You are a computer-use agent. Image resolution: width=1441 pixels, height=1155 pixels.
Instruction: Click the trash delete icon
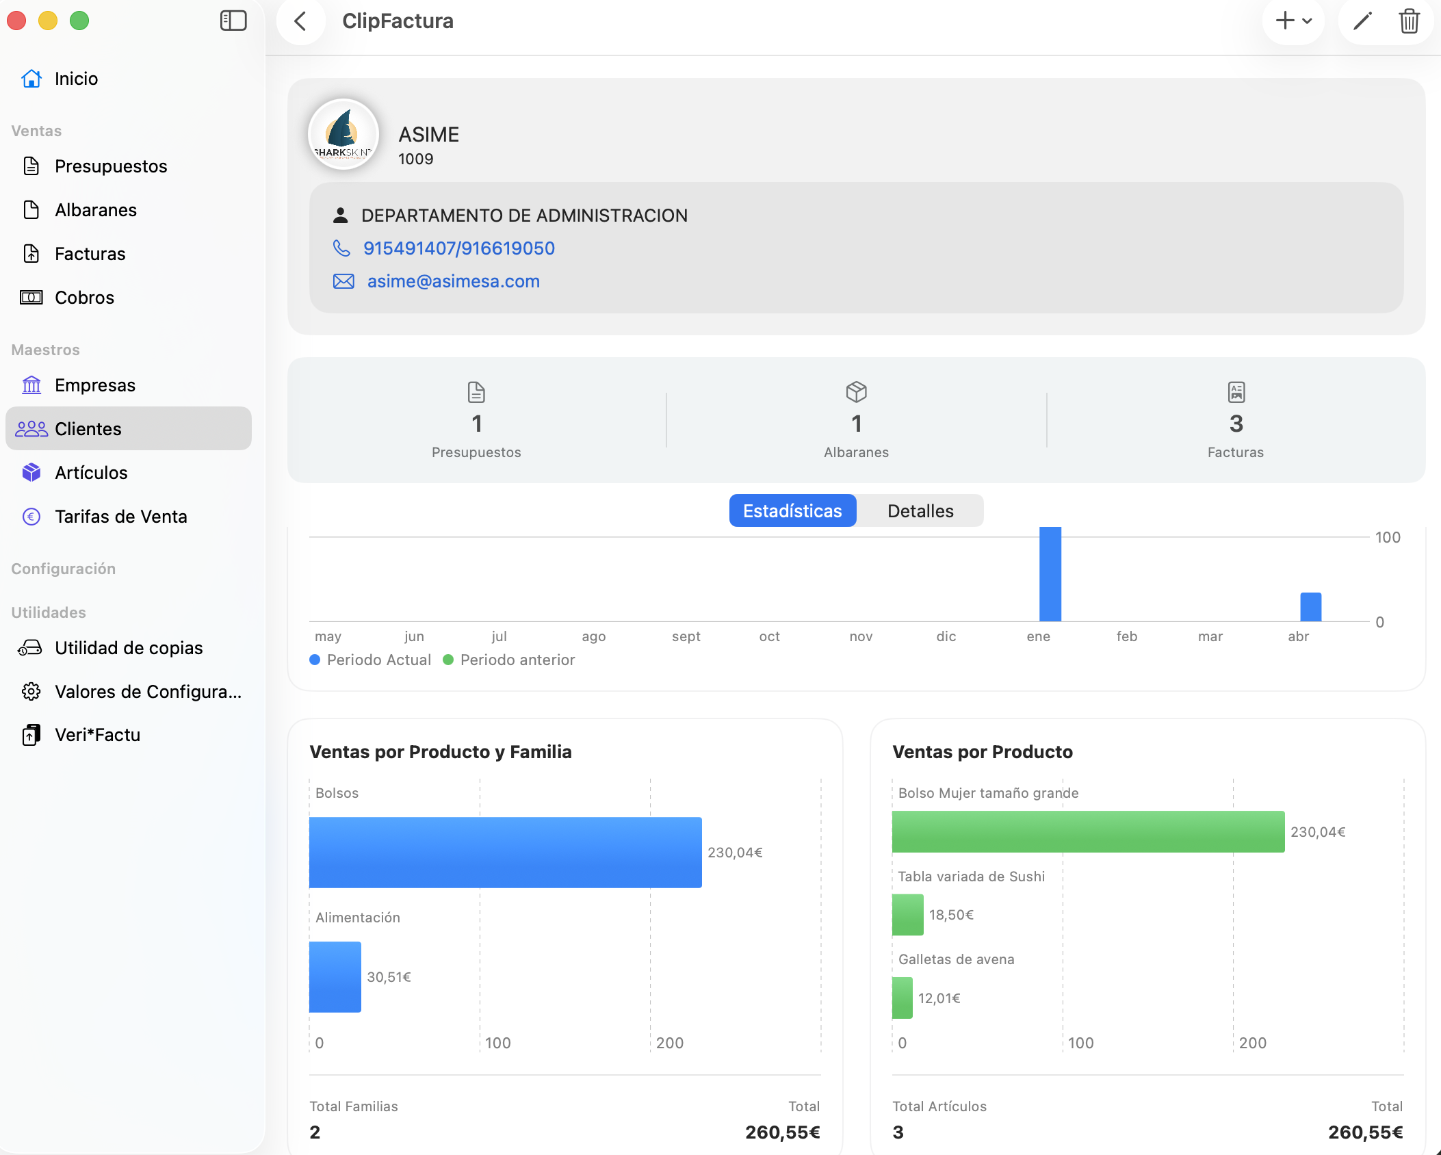1409,21
